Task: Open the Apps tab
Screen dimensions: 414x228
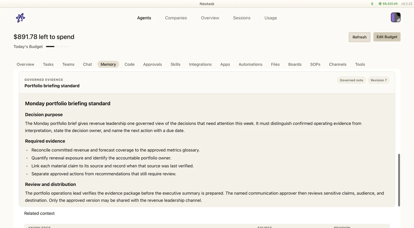Action: coord(225,64)
